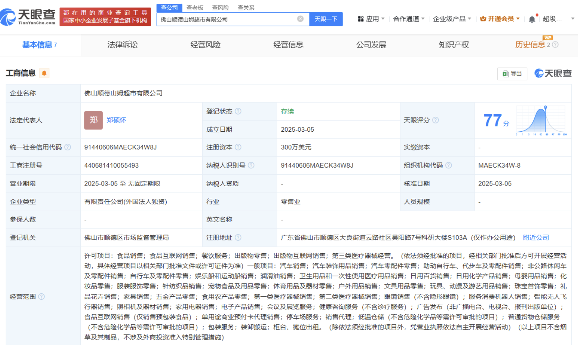The image size is (578, 345).
Task: Click help icon beside 经营范围
Action: [x=42, y=296]
